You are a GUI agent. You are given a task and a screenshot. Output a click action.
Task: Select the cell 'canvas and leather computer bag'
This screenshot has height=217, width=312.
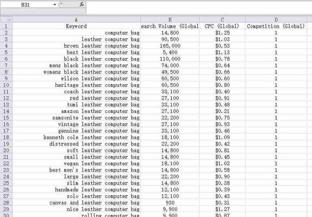76,203
